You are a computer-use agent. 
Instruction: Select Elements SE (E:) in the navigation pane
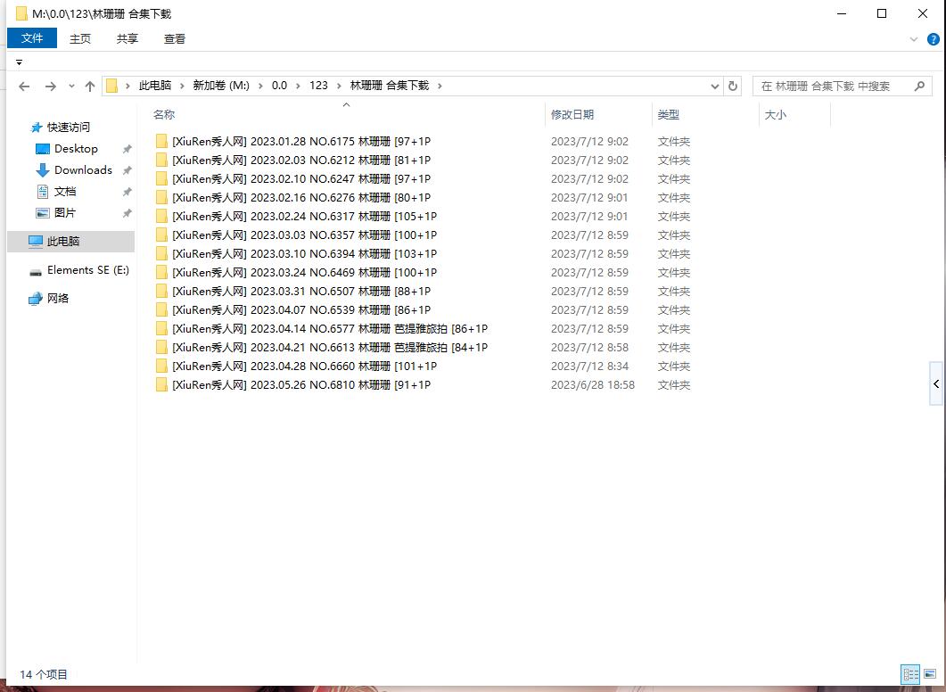(x=88, y=270)
